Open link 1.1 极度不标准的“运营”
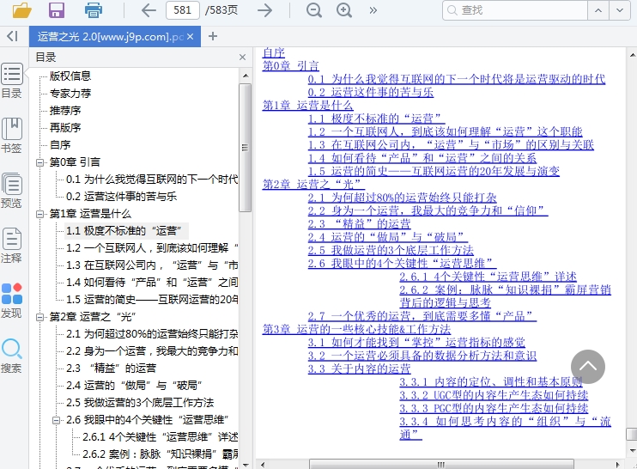The width and height of the screenshot is (637, 469). tap(376, 119)
